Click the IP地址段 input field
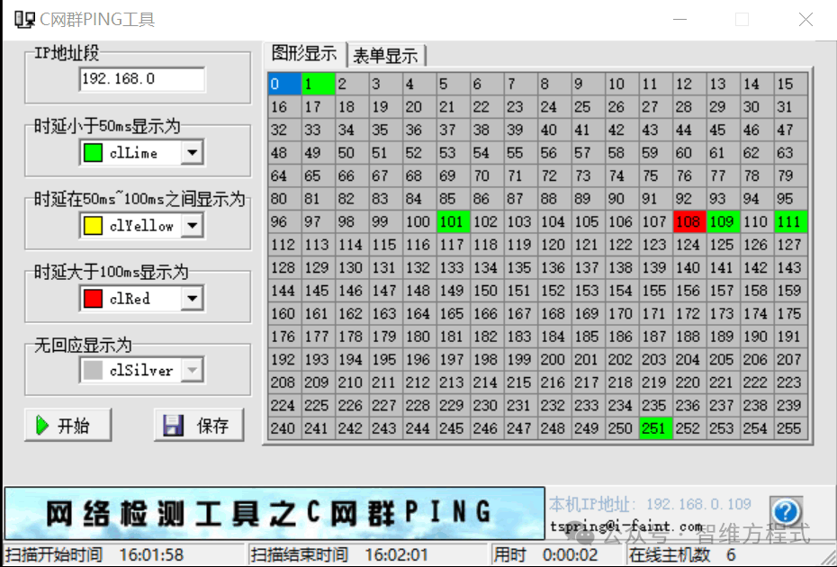This screenshot has width=837, height=567. tap(142, 79)
